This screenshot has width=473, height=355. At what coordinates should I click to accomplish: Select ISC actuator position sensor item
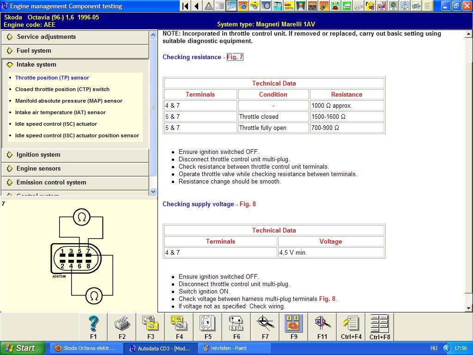click(x=77, y=135)
